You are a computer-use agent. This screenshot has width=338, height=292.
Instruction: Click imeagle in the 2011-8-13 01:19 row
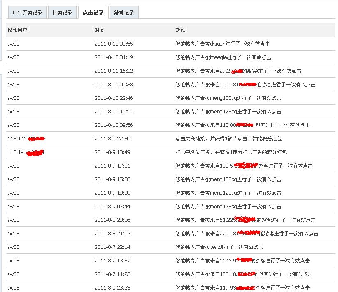[x=220, y=57]
